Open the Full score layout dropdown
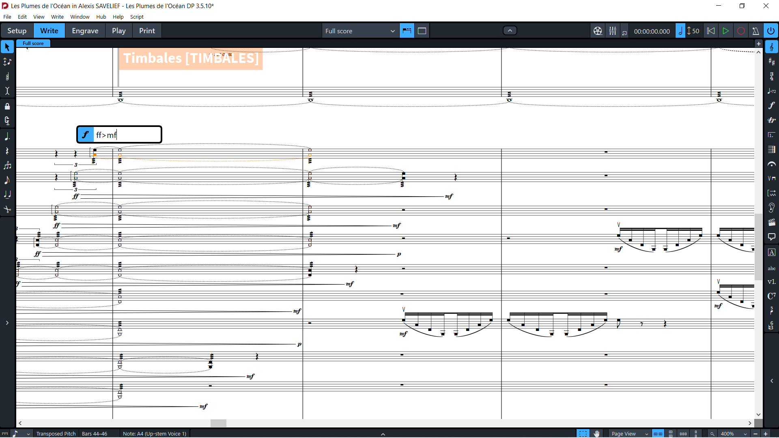This screenshot has width=779, height=438. 360,31
